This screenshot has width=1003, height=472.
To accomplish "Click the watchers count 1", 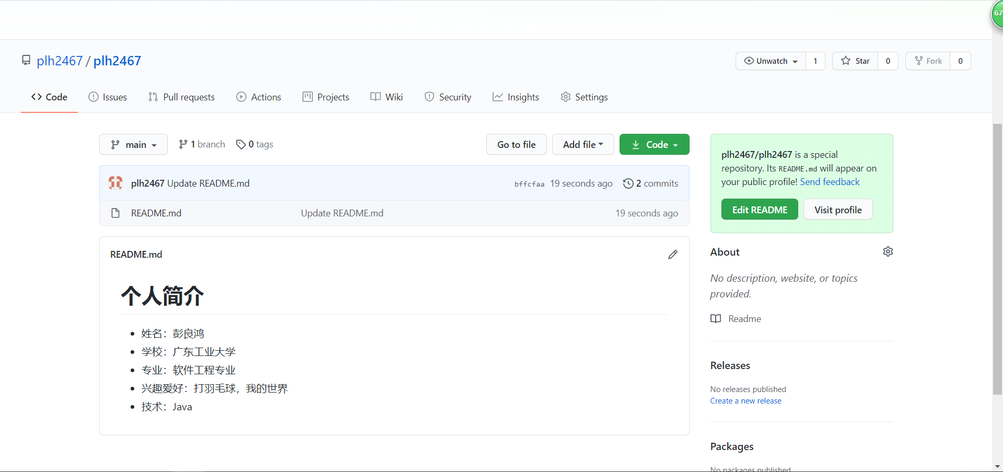I will click(815, 61).
